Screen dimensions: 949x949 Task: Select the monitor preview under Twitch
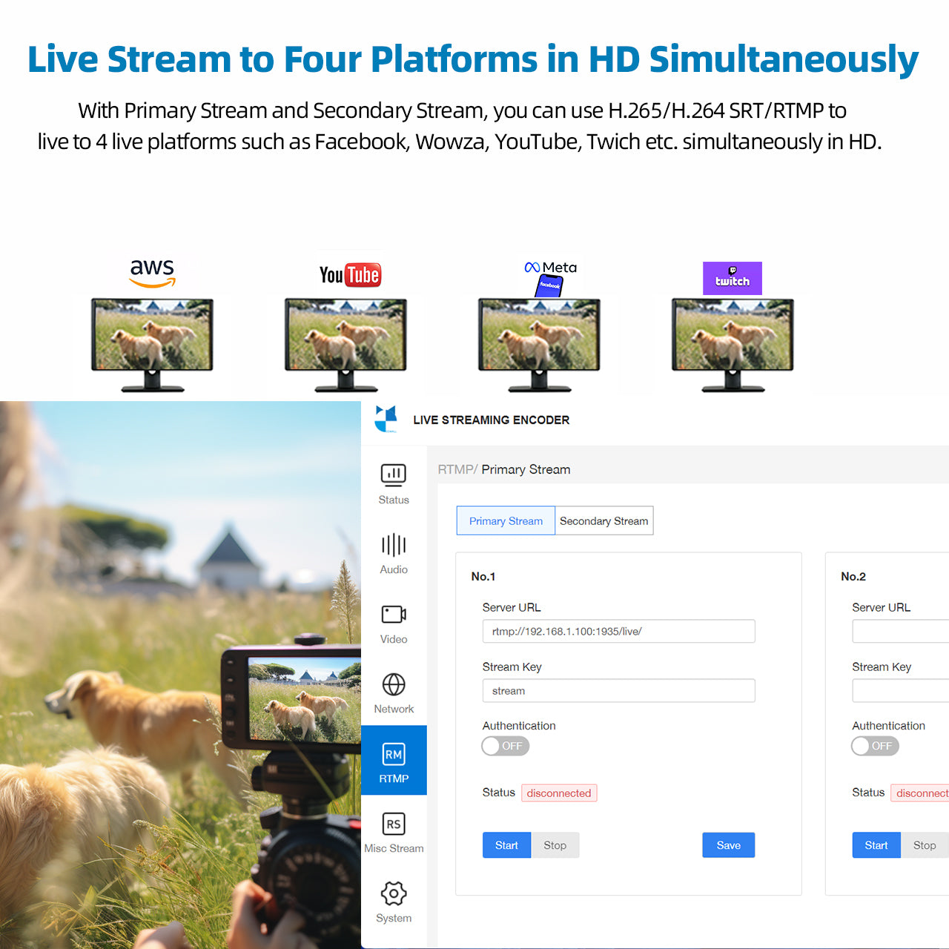tap(733, 345)
